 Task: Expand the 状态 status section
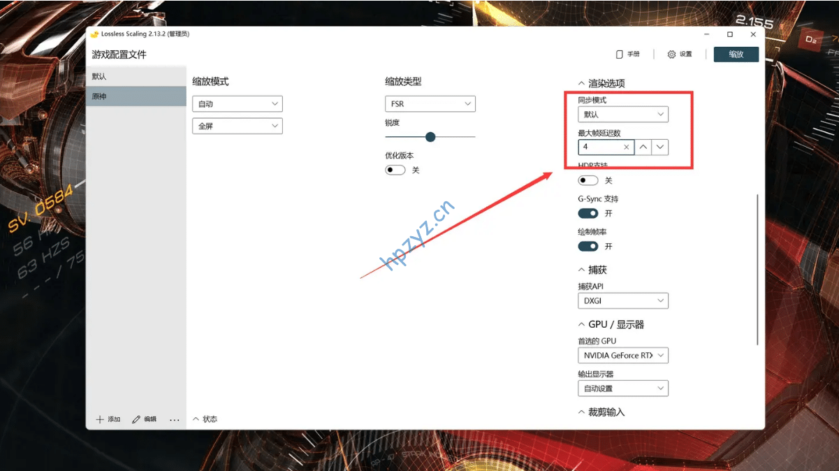coord(205,419)
